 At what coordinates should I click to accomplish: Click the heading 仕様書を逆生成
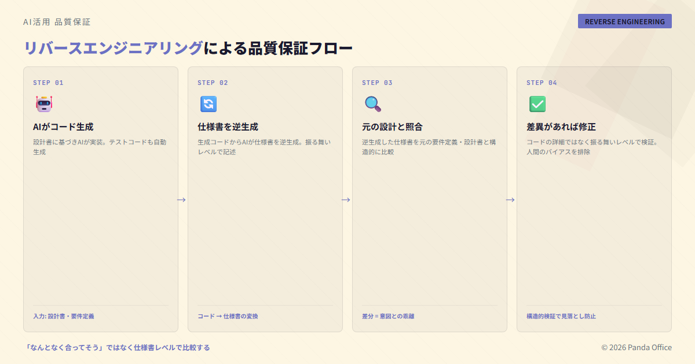pyautogui.click(x=228, y=127)
